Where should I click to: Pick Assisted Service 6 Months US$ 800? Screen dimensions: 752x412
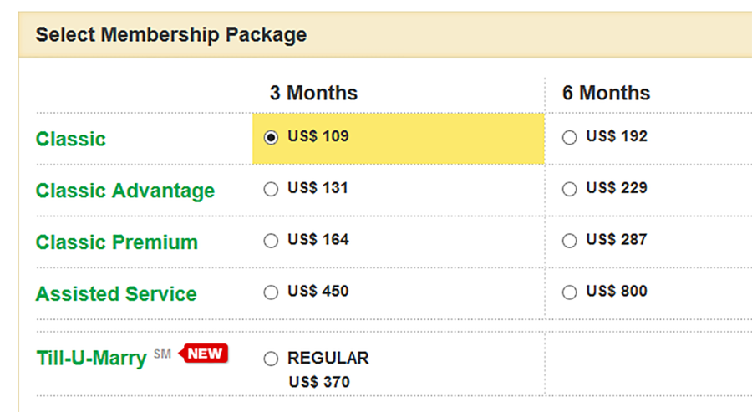coord(569,292)
